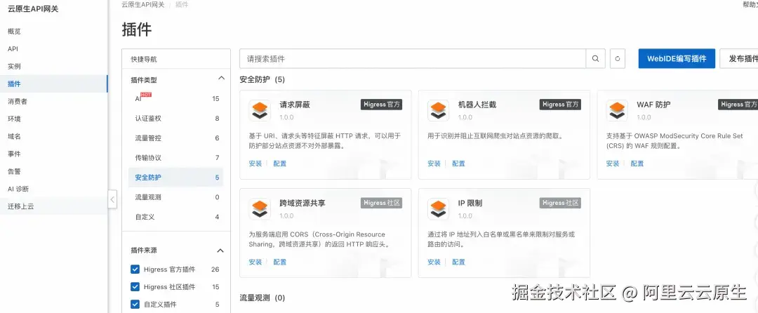Open 迁移上云 in the sidebar
This screenshot has height=313, width=758.
tap(53, 206)
